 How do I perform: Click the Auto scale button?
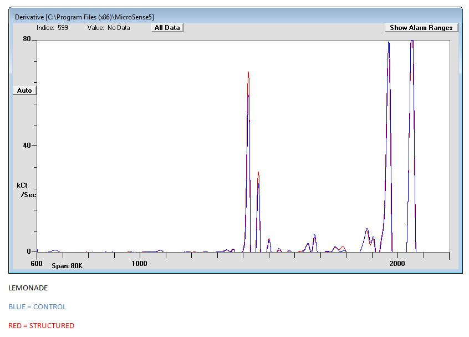pyautogui.click(x=24, y=90)
